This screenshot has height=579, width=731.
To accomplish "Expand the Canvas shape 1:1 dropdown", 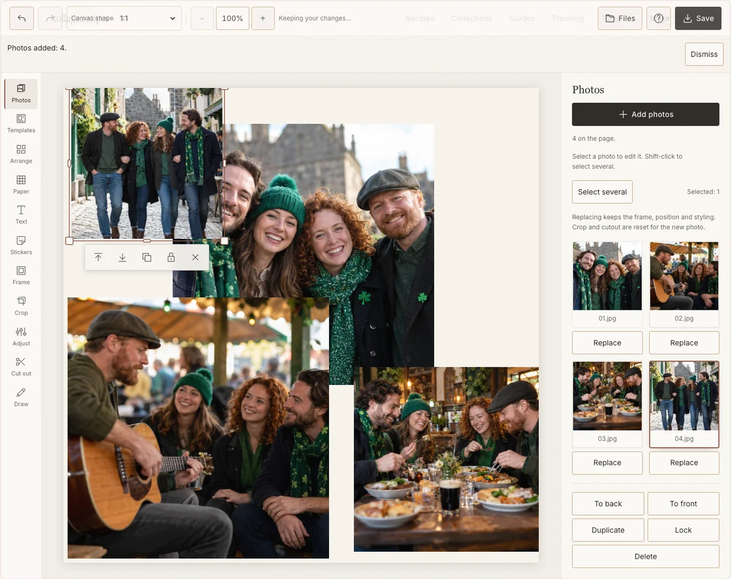I will 124,18.
